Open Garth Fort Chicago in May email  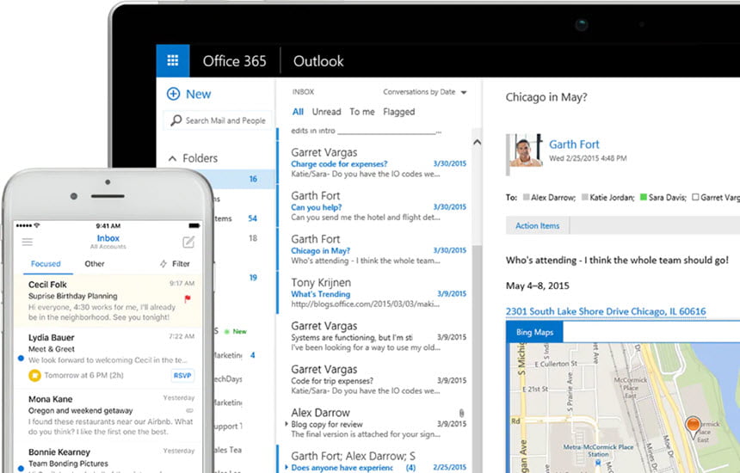click(376, 249)
